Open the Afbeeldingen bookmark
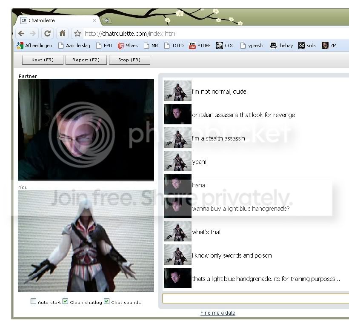The height and width of the screenshot is (327, 349). point(34,46)
